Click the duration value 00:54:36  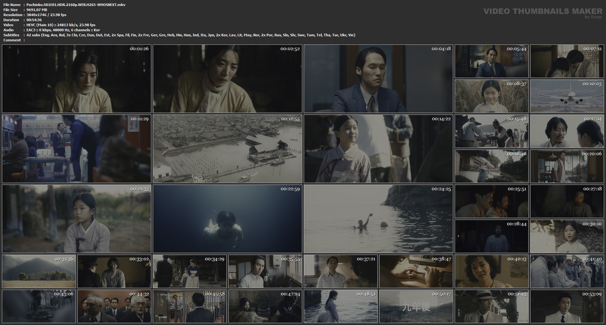(x=34, y=20)
